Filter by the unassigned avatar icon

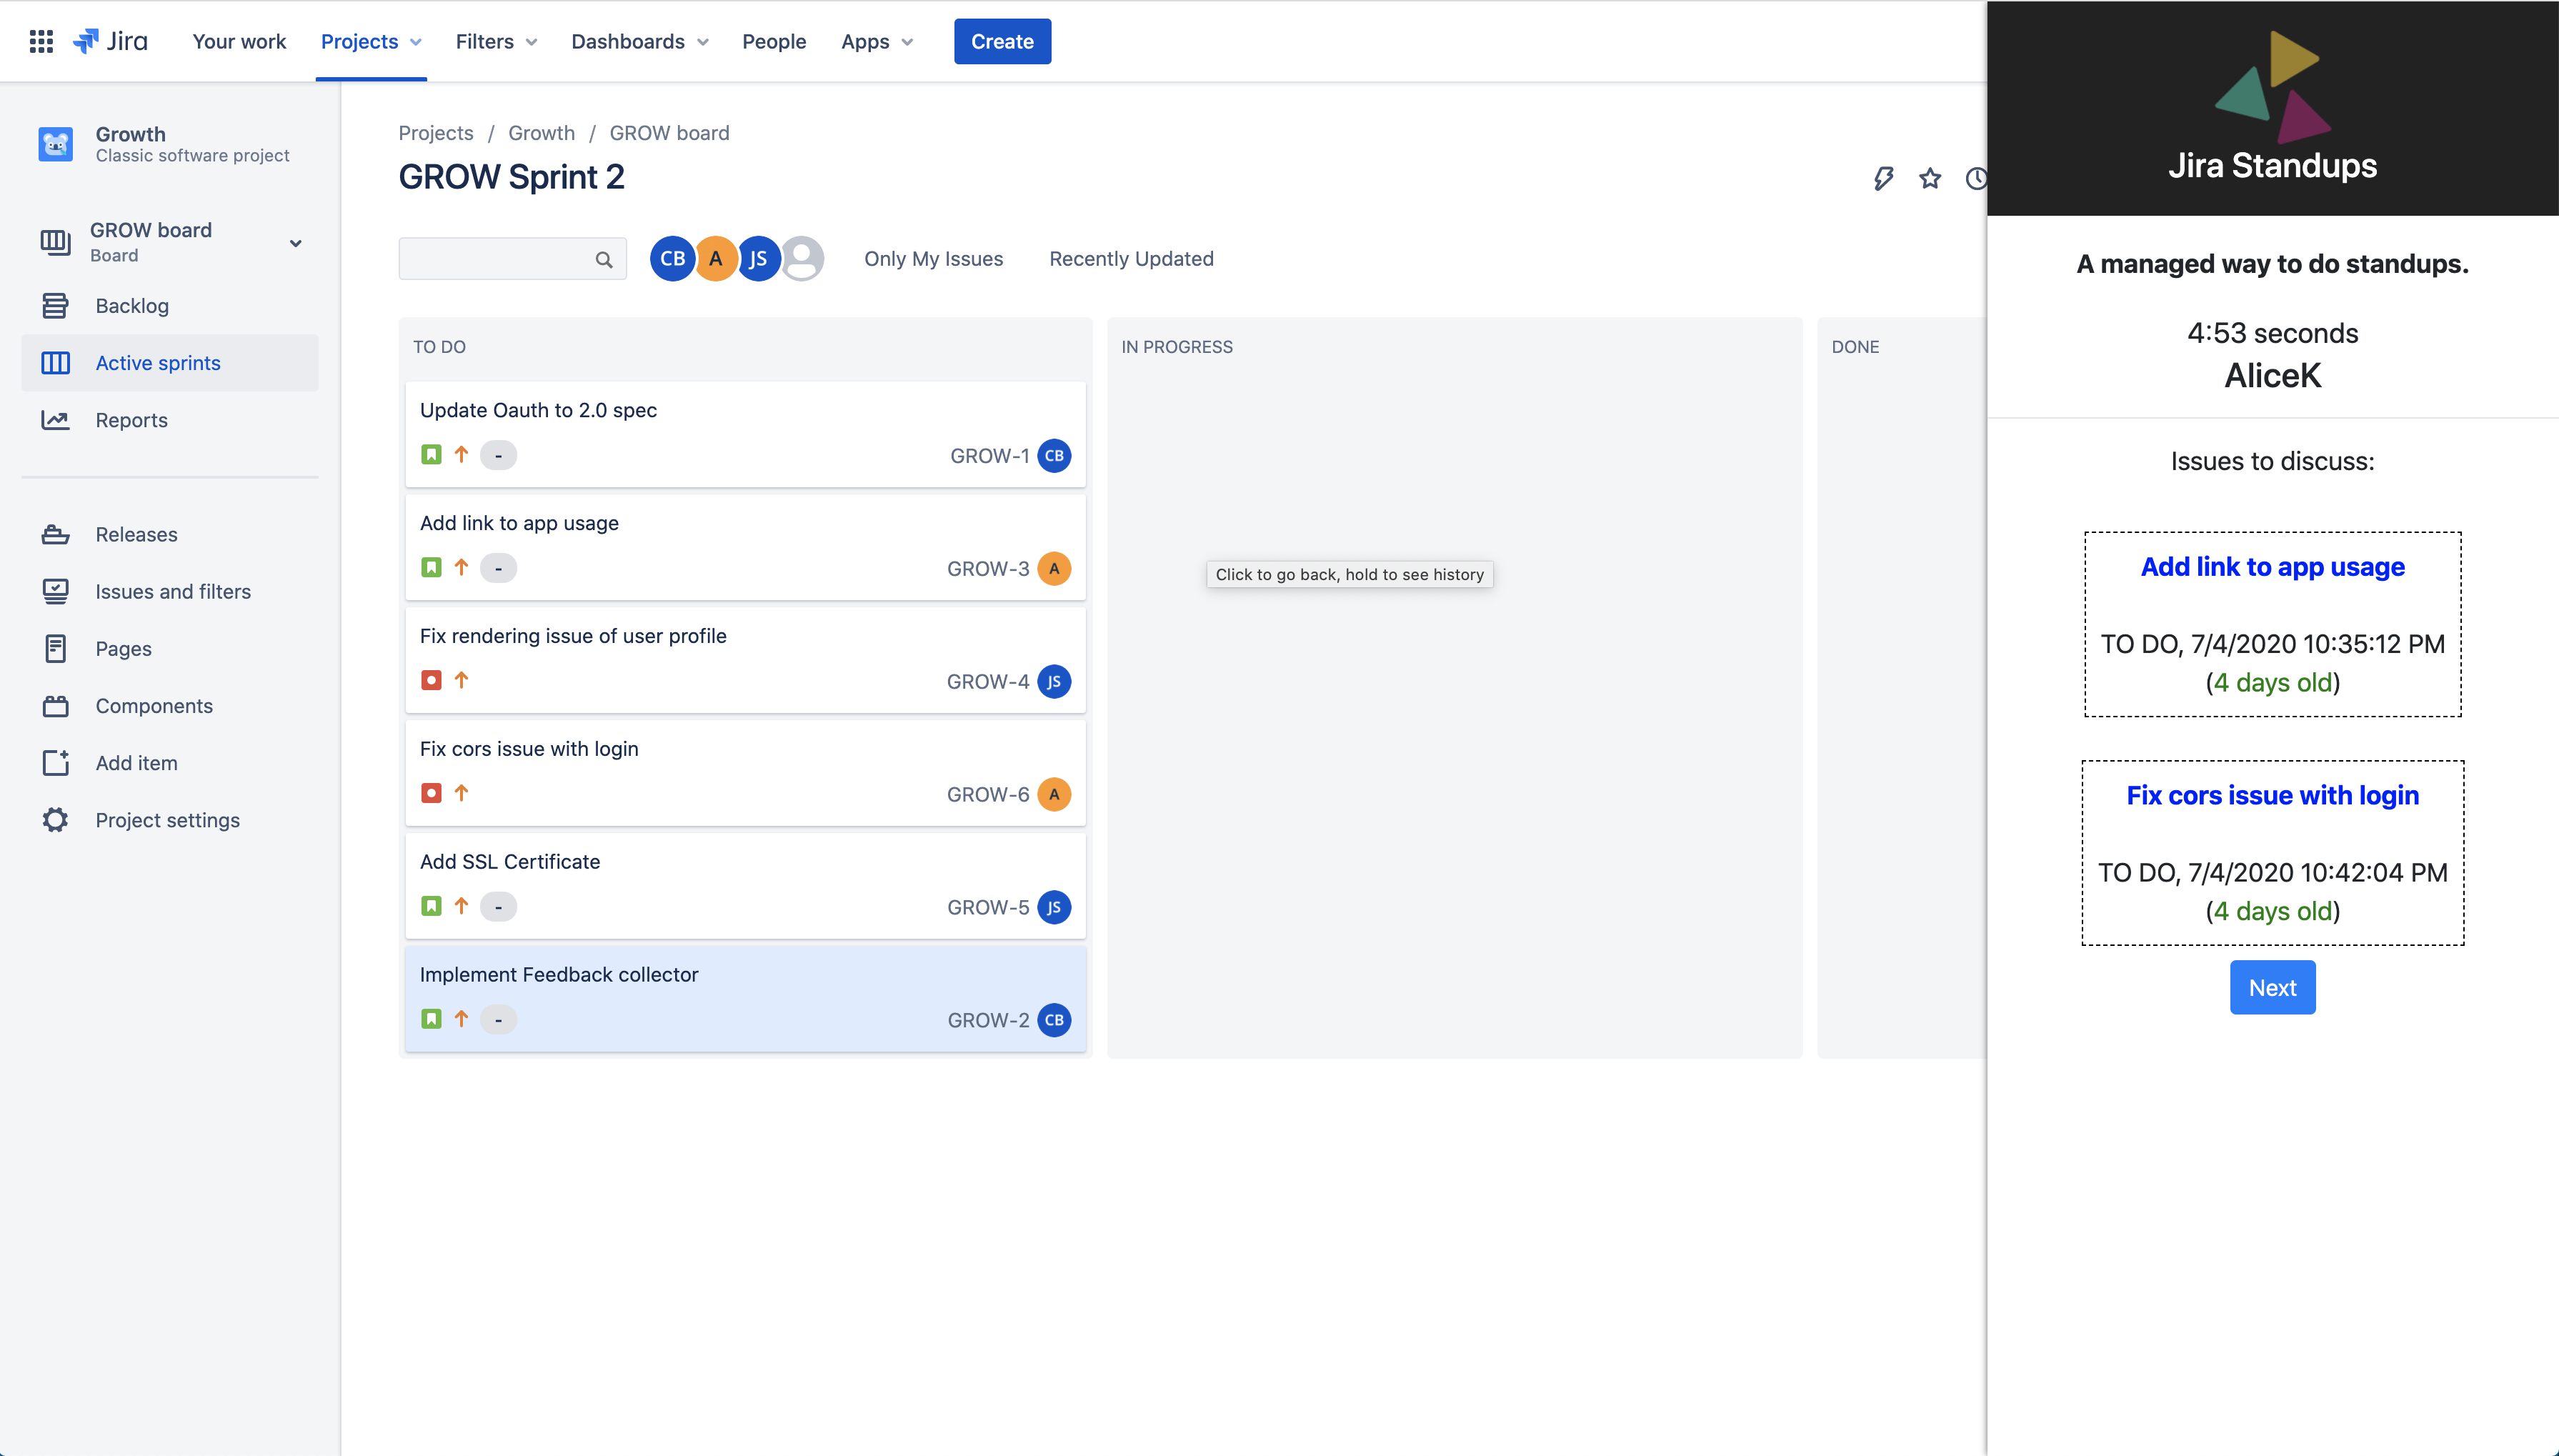point(802,258)
